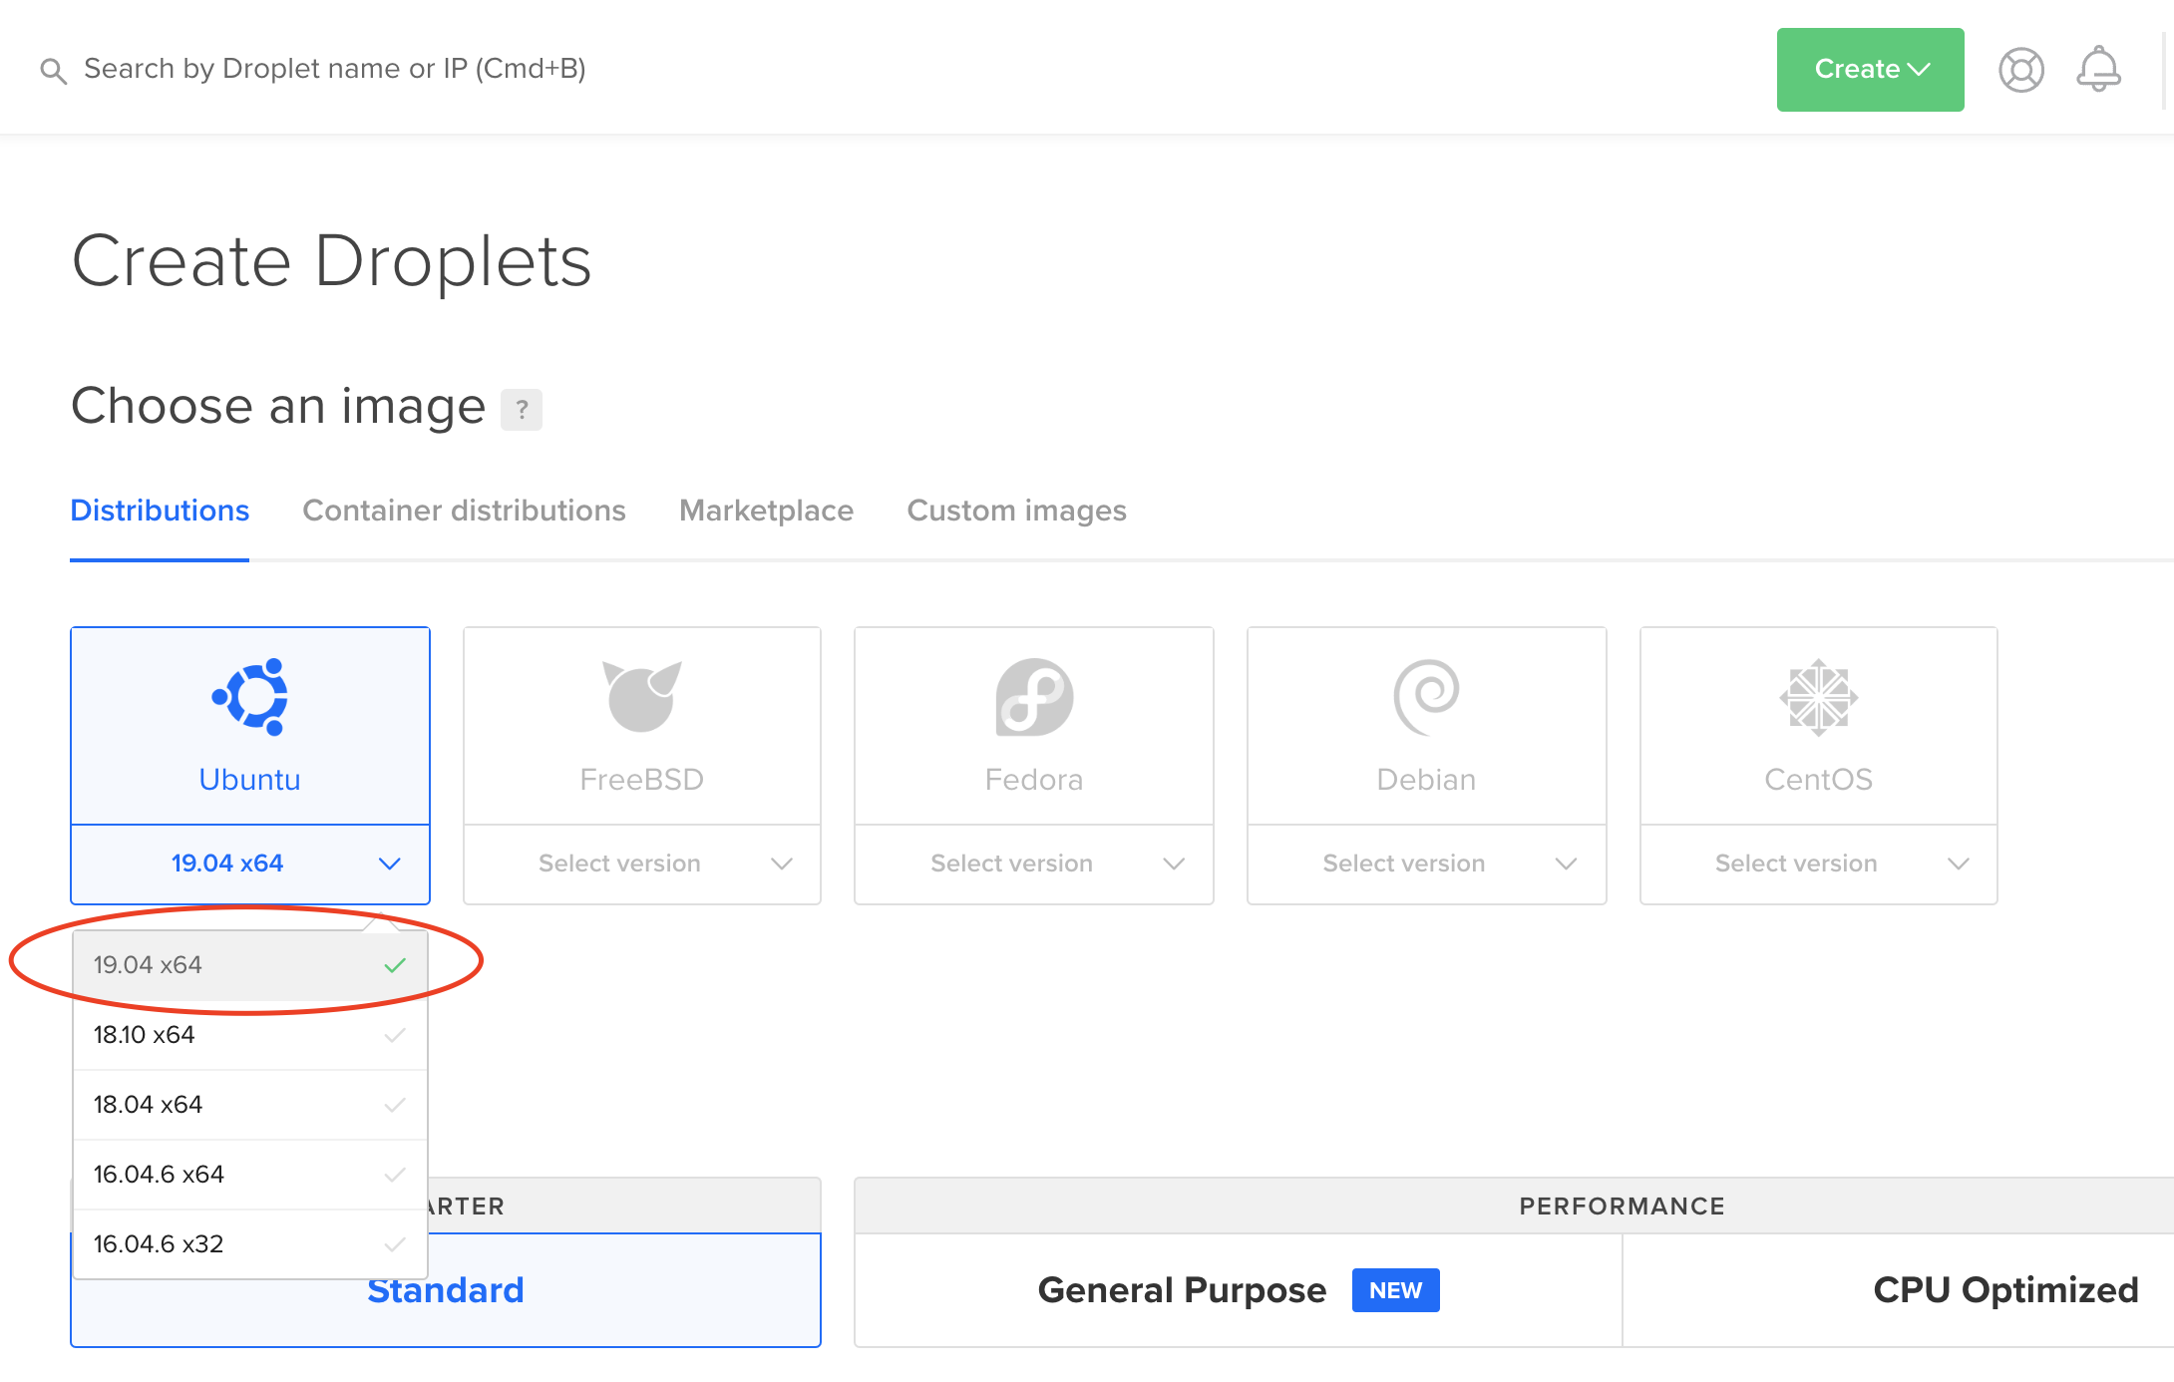Click the Distributions underlined tab
Viewport: 2174px width, 1382px height.
click(x=159, y=511)
